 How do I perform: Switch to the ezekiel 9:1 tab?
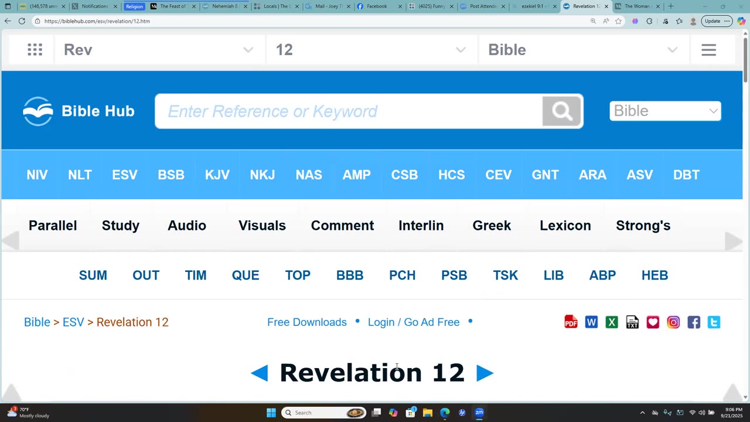tap(534, 6)
